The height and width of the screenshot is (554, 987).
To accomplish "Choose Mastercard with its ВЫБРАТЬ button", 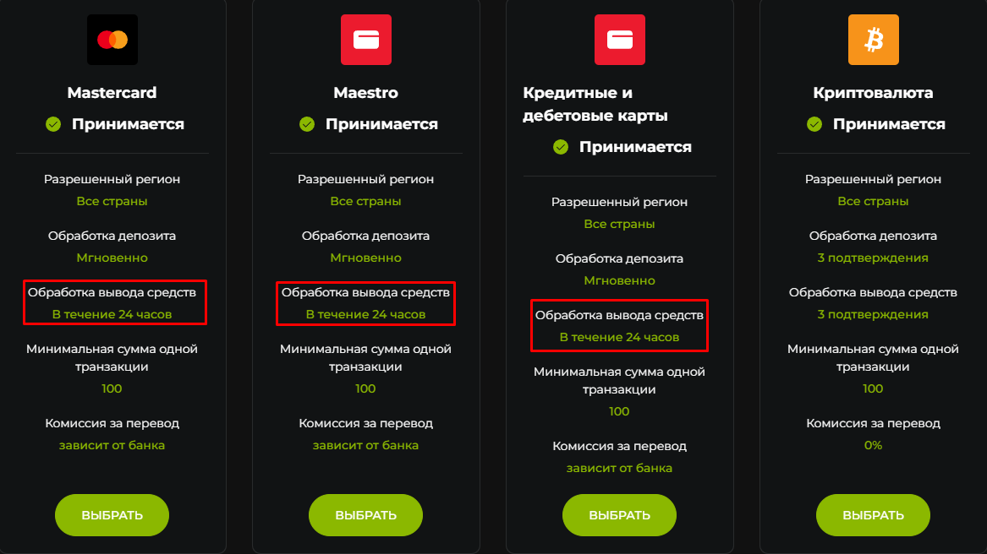I will 112,515.
